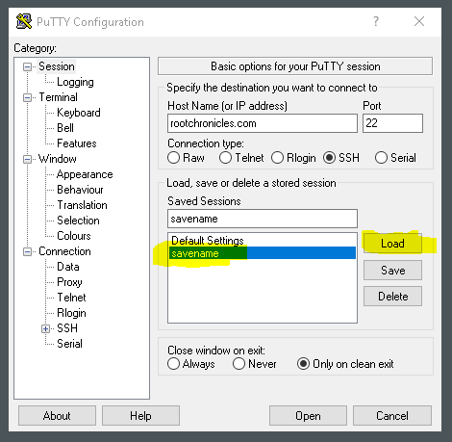The image size is (452, 442).
Task: Open the Telnet category in tree
Action: (71, 298)
